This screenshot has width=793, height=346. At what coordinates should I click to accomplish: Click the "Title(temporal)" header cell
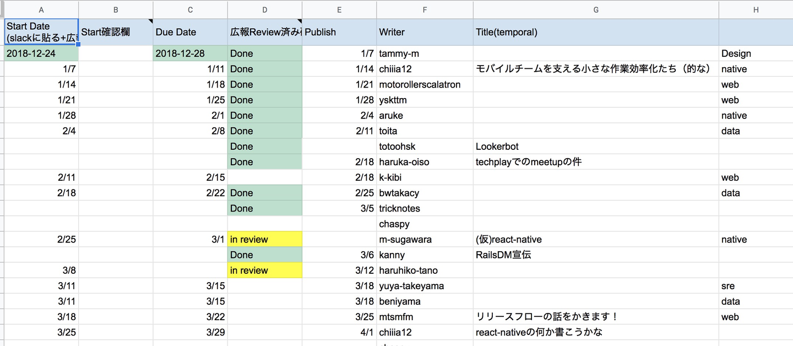tap(596, 32)
